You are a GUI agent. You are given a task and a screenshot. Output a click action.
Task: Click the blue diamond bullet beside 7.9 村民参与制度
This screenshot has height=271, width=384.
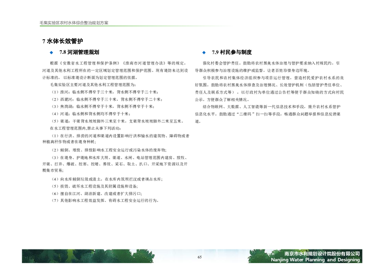tap(204, 52)
